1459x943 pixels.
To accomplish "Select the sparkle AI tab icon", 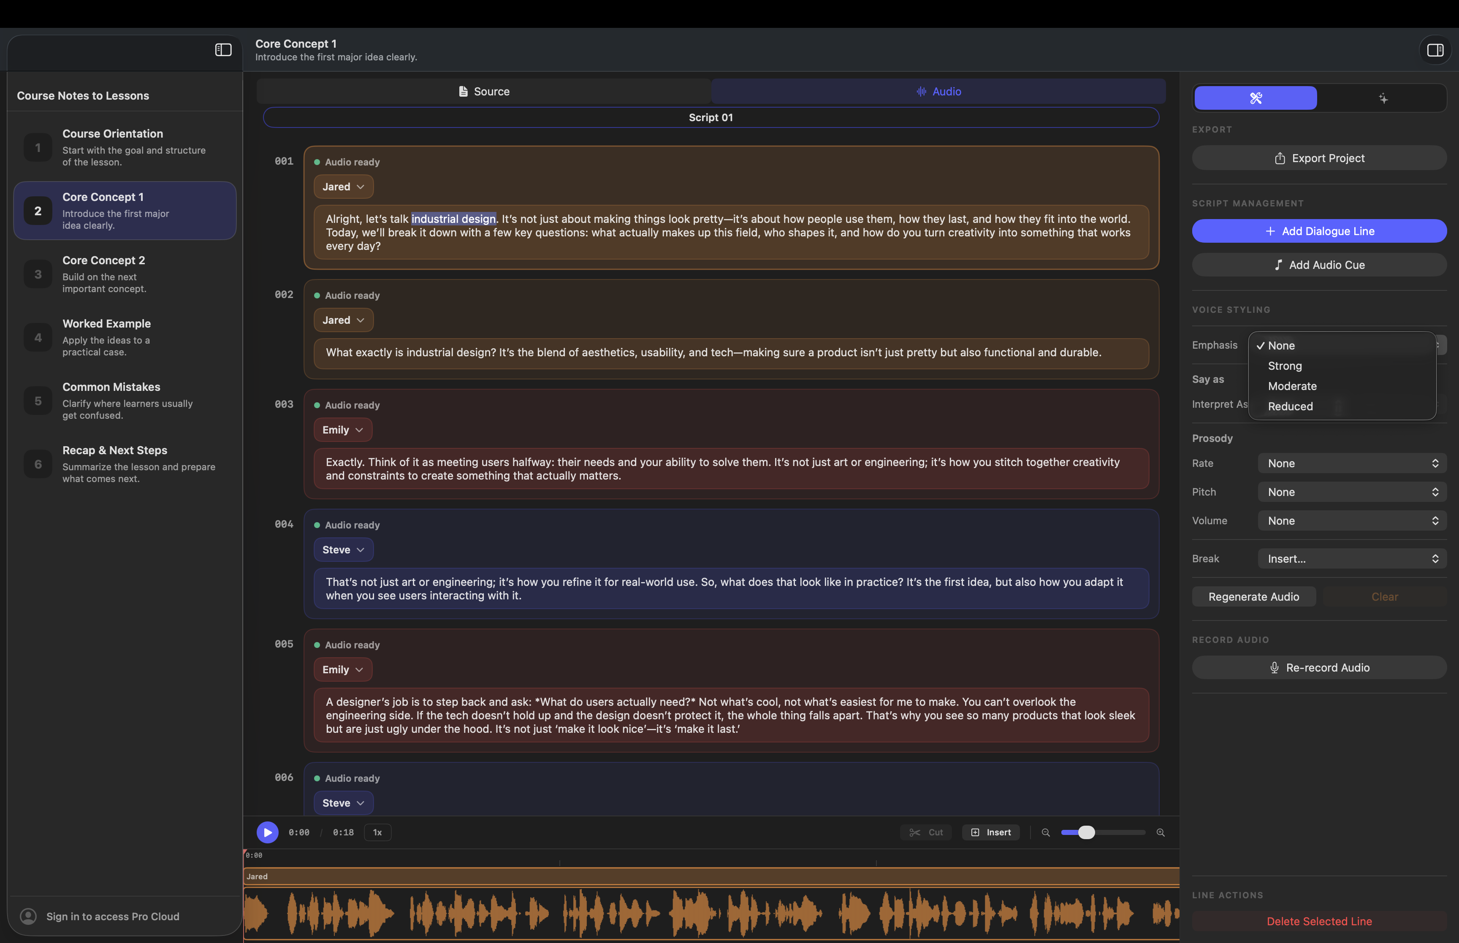I will point(1383,99).
